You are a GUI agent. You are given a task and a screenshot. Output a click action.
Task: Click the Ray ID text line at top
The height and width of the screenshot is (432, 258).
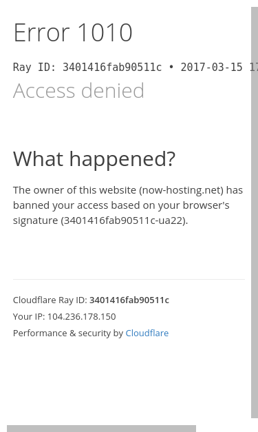tap(136, 68)
